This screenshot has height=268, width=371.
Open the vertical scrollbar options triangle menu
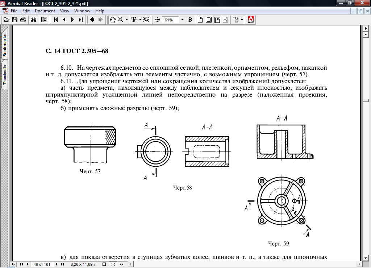click(366, 28)
